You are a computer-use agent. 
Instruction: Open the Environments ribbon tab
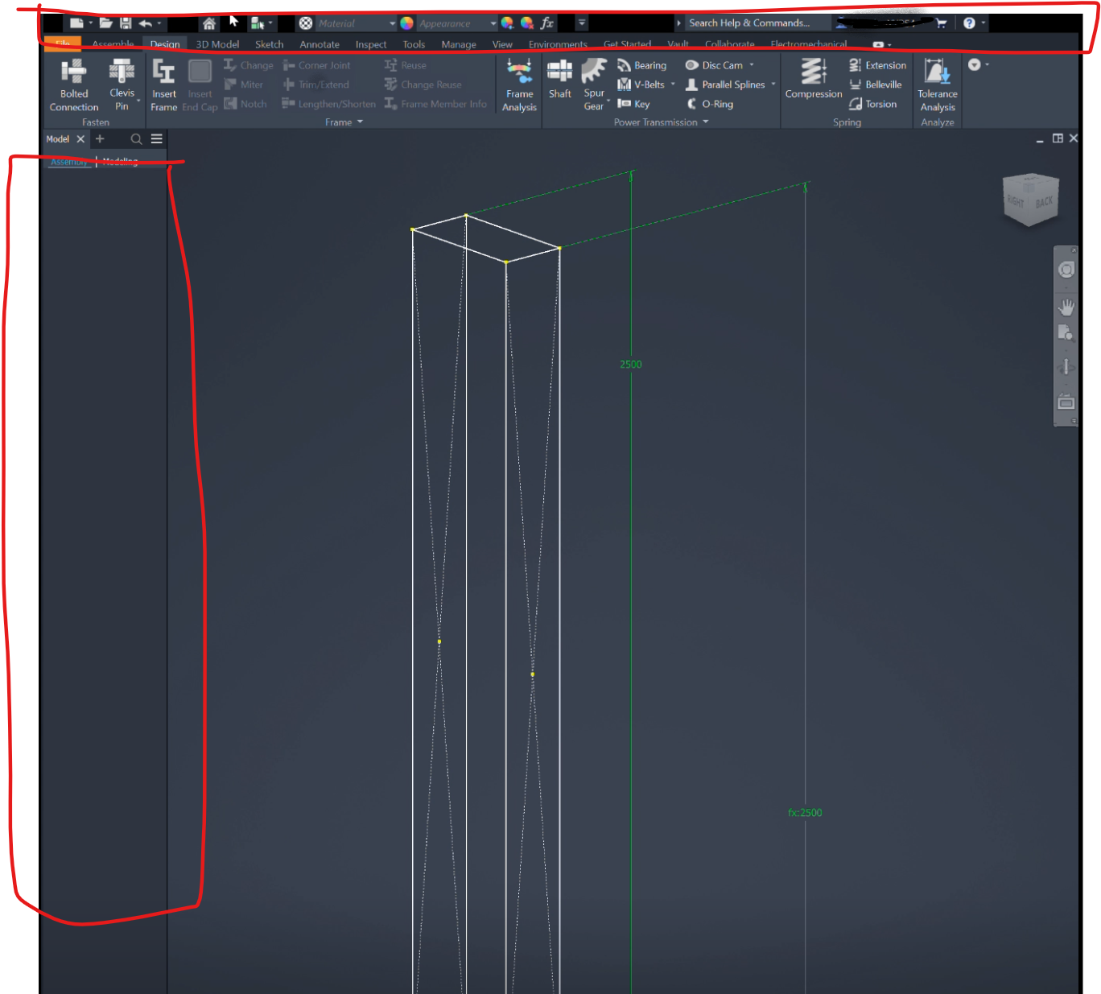[557, 44]
